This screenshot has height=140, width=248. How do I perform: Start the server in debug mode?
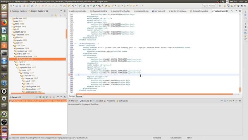coord(40,97)
